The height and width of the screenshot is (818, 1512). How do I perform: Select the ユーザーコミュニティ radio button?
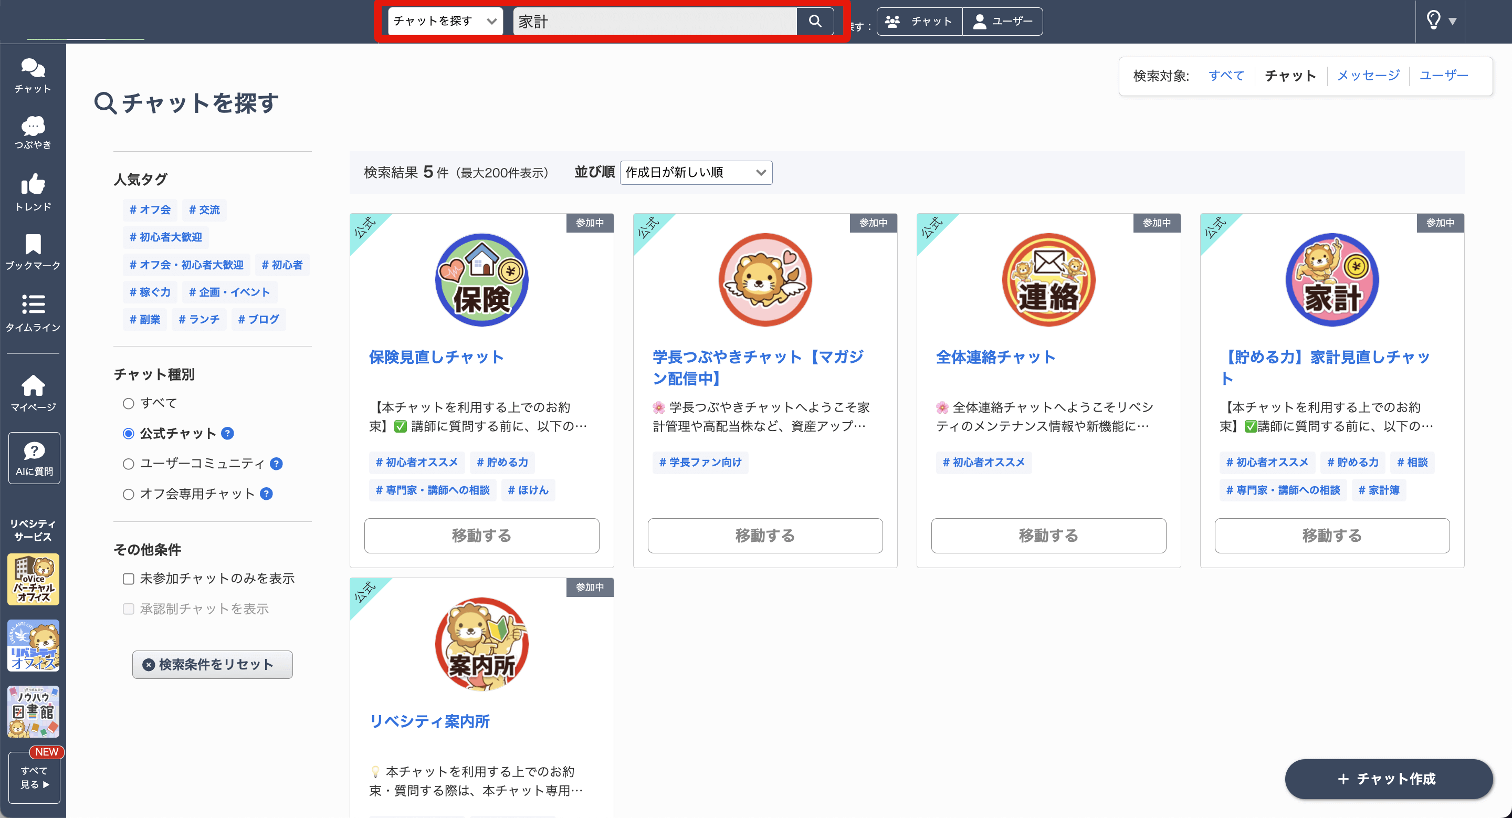point(128,464)
